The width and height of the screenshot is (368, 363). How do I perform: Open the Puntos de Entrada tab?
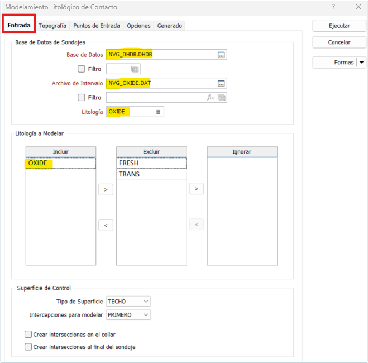97,26
